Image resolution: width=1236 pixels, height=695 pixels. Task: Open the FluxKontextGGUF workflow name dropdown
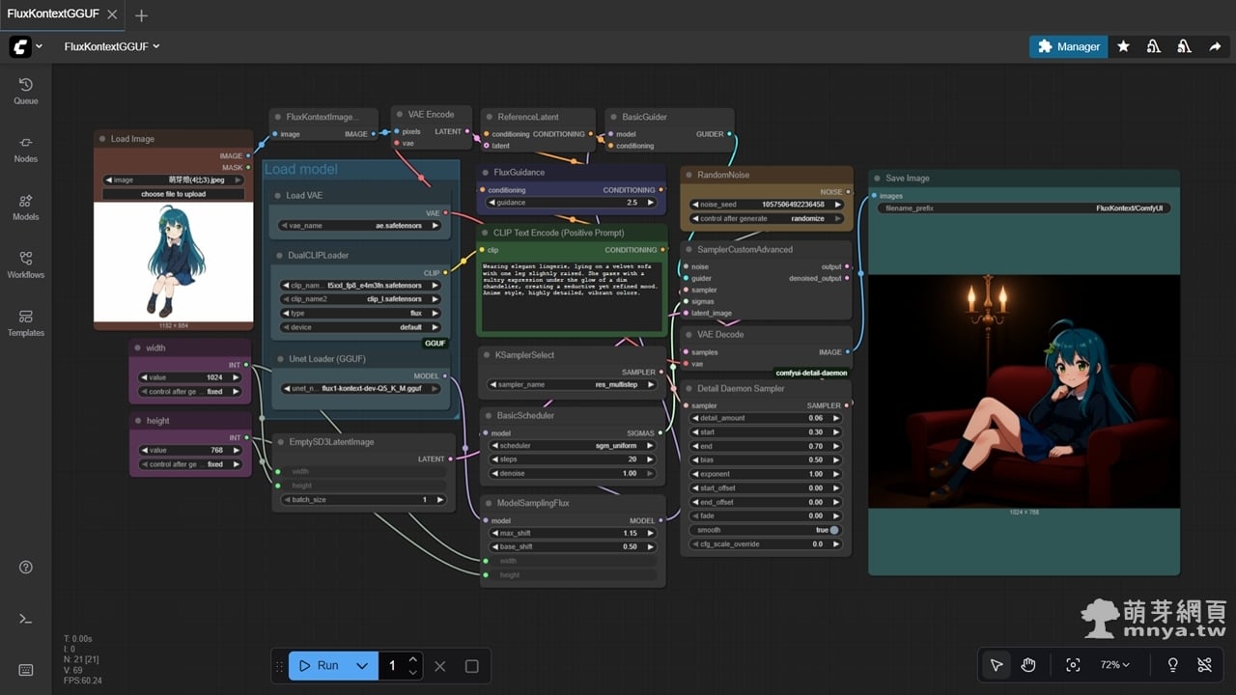point(112,46)
